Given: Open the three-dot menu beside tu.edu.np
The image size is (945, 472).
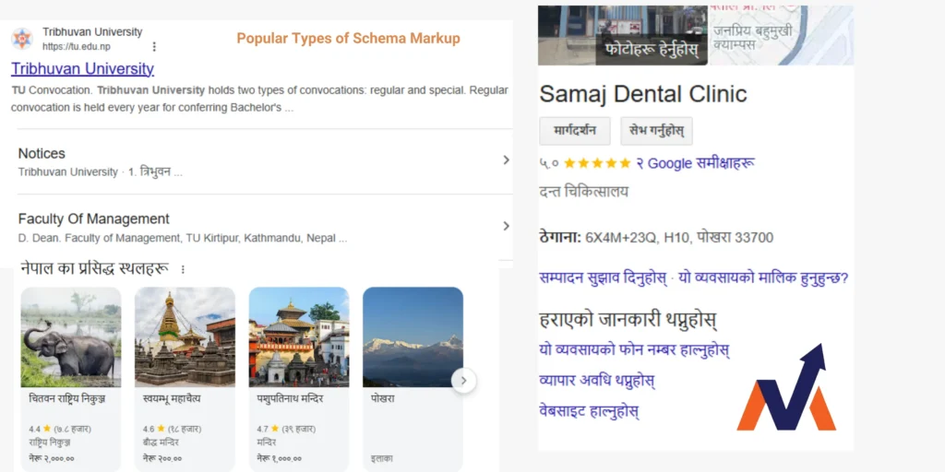Looking at the screenshot, I should tap(154, 46).
